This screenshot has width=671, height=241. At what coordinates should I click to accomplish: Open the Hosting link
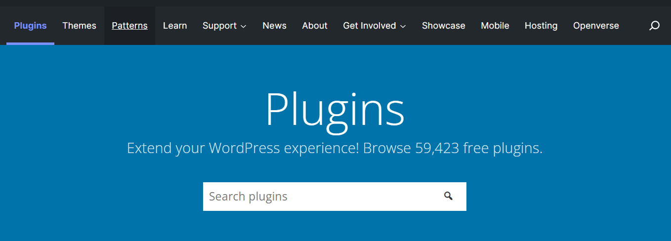tap(541, 26)
